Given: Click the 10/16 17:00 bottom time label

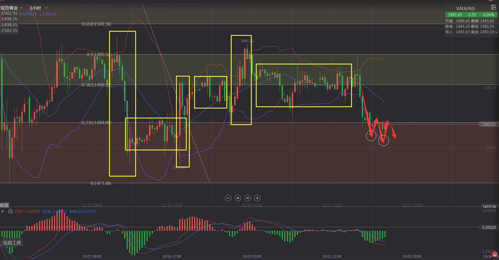Looking at the screenshot, I should 172,256.
